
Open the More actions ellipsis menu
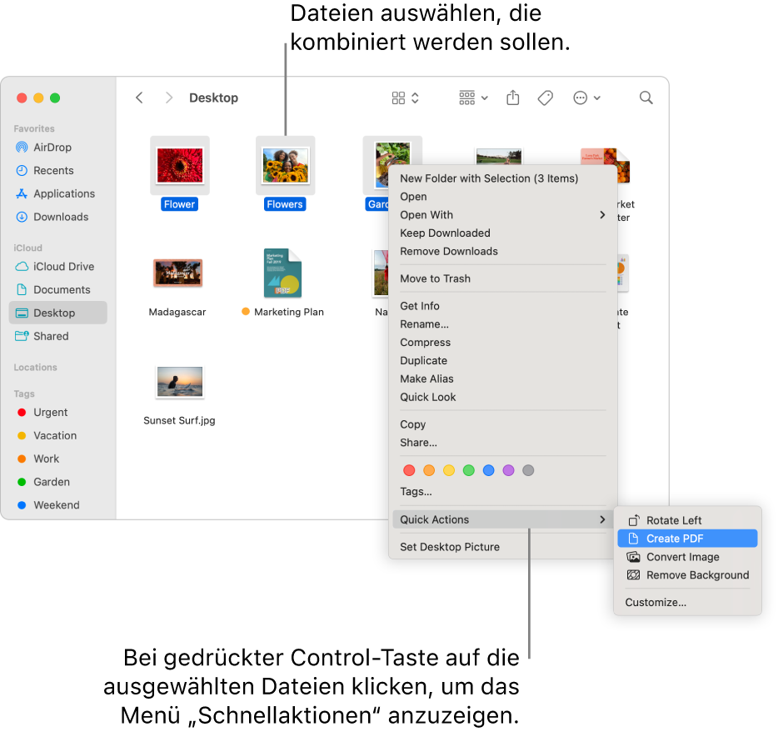[x=586, y=98]
